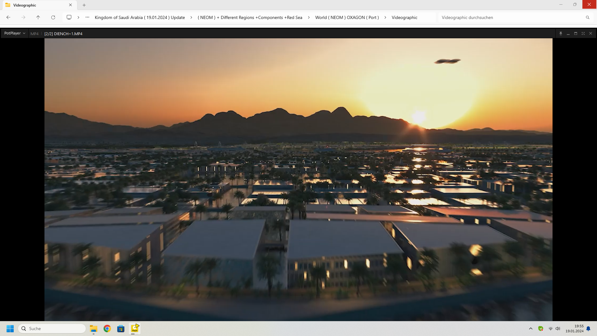Screen dimensions: 597x336
Task: Switch to PotPlayer via taskbar icon
Action: pyautogui.click(x=135, y=329)
